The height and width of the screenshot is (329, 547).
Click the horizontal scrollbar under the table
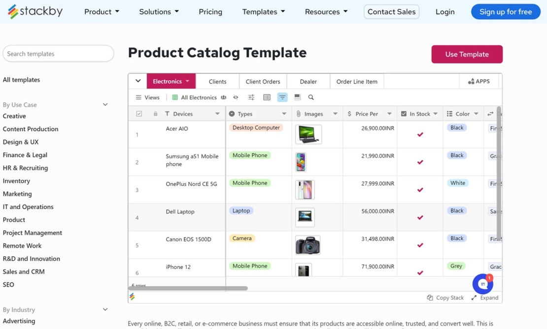[188, 288]
